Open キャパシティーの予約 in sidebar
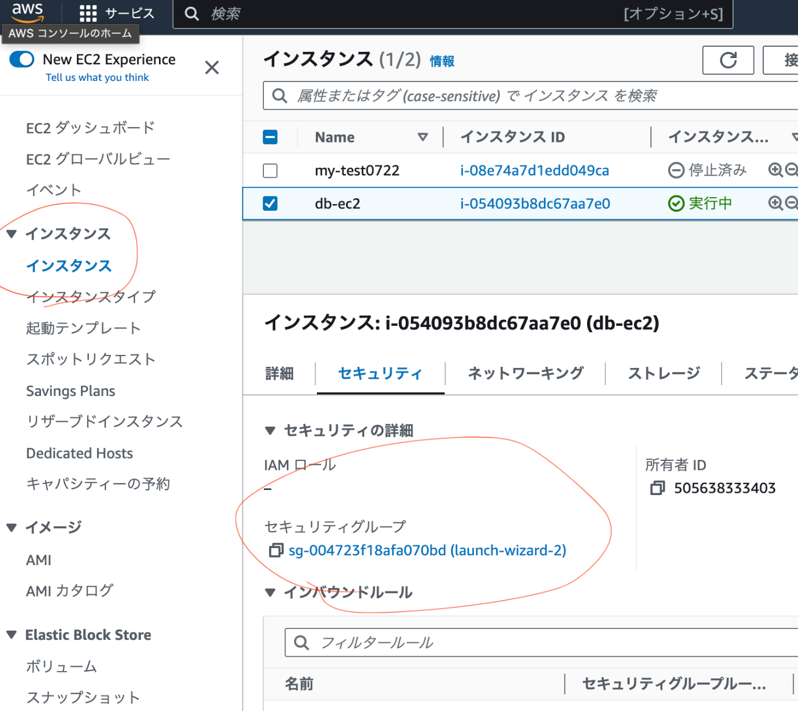Screen dimensions: 798x711 (98, 484)
